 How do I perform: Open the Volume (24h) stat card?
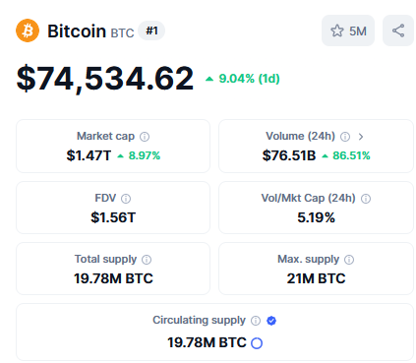pos(316,146)
